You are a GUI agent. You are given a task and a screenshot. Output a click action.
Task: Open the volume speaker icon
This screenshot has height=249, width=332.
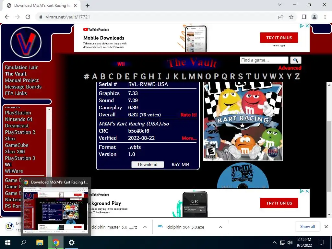point(290,243)
